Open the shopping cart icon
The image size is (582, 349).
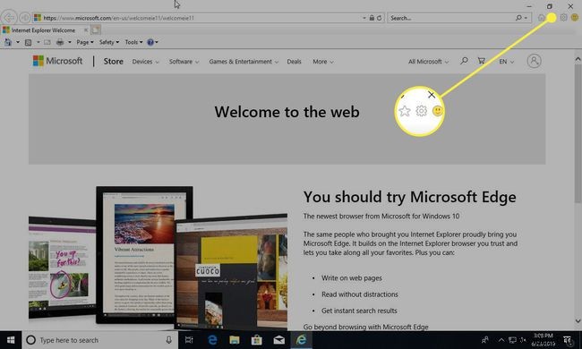pos(482,61)
